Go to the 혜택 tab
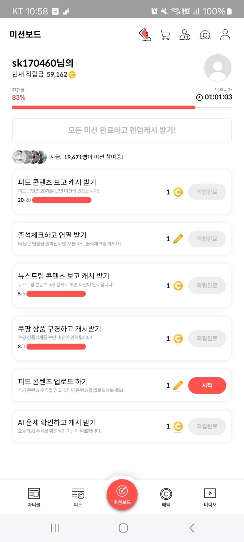Screen dimensions: 244x542 166,497
